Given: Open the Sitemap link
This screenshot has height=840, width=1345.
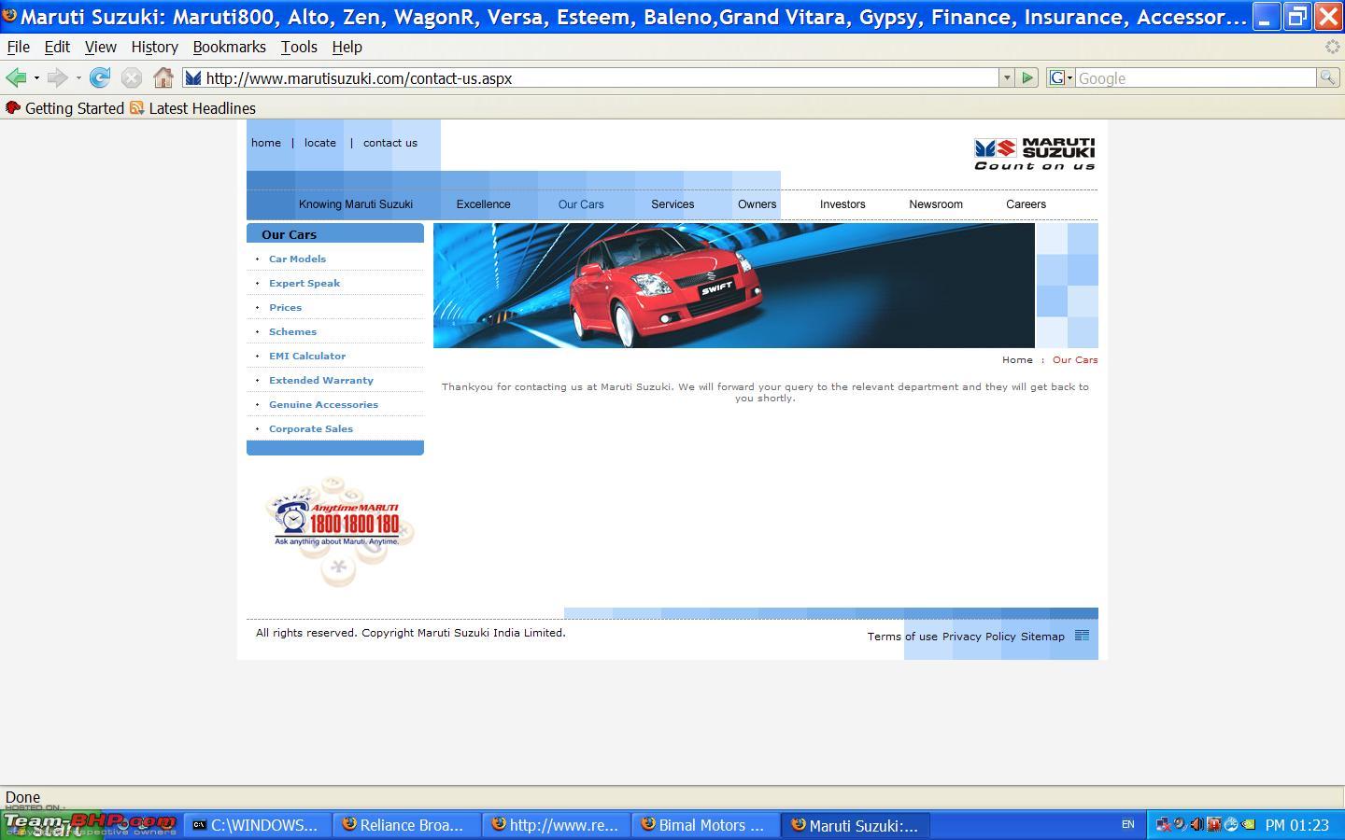Looking at the screenshot, I should [1042, 637].
